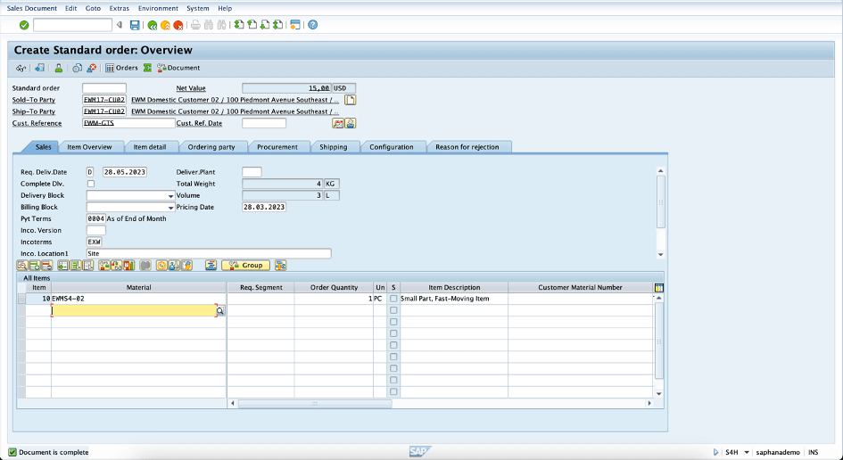Click the red-green chart availability icon
Image resolution: width=843 pixels, height=460 pixels.
click(129, 266)
